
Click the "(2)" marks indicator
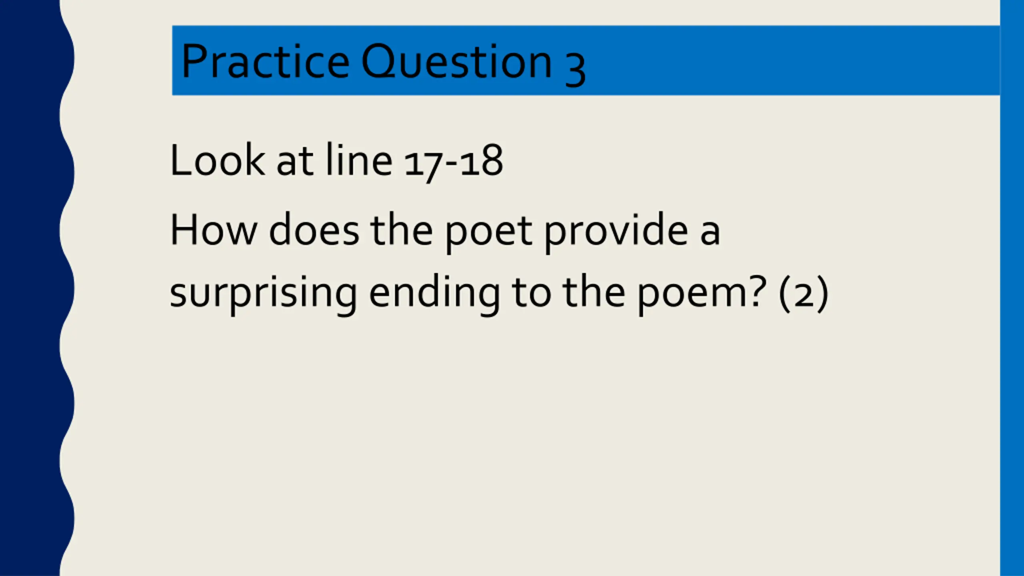(x=803, y=294)
